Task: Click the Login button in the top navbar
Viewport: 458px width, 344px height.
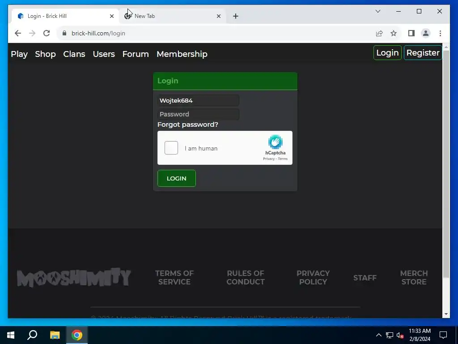Action: tap(387, 53)
